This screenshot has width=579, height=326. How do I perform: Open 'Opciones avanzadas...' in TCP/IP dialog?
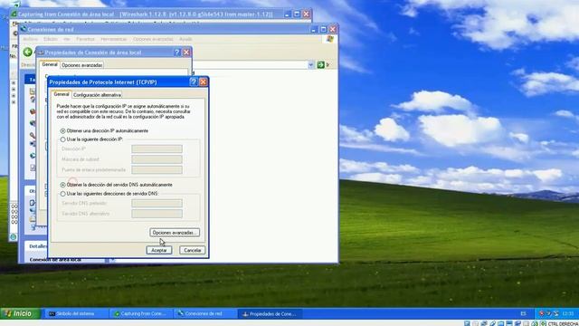(x=175, y=233)
